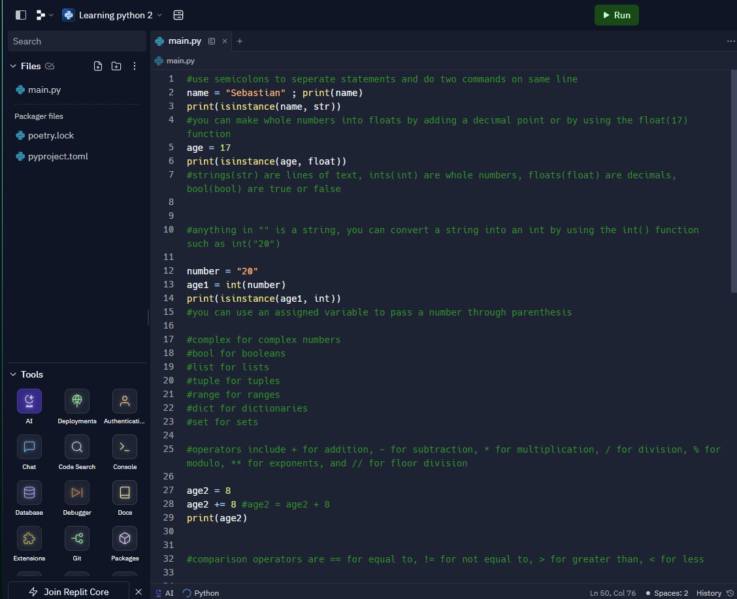Collapse the Files section
737x599 pixels.
(x=13, y=66)
